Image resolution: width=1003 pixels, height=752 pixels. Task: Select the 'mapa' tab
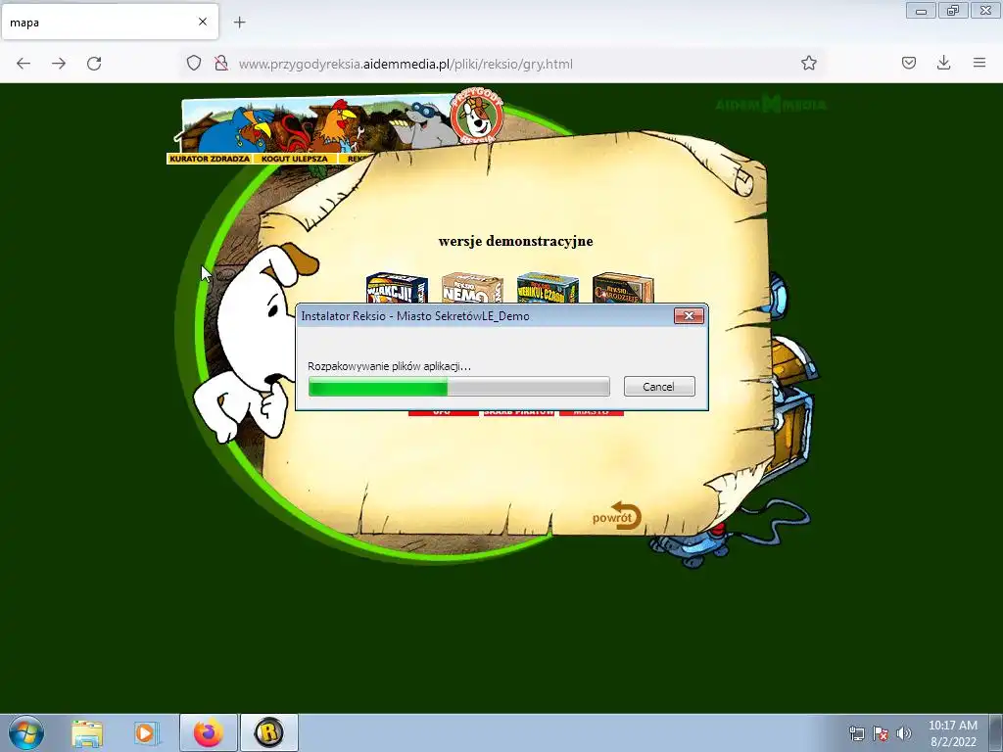pos(110,22)
